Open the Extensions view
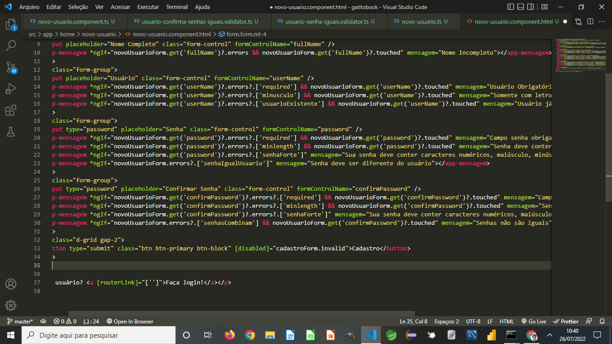This screenshot has height=344, width=612. (11, 110)
